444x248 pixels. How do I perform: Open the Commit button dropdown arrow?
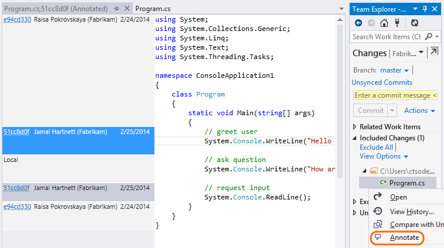point(392,111)
